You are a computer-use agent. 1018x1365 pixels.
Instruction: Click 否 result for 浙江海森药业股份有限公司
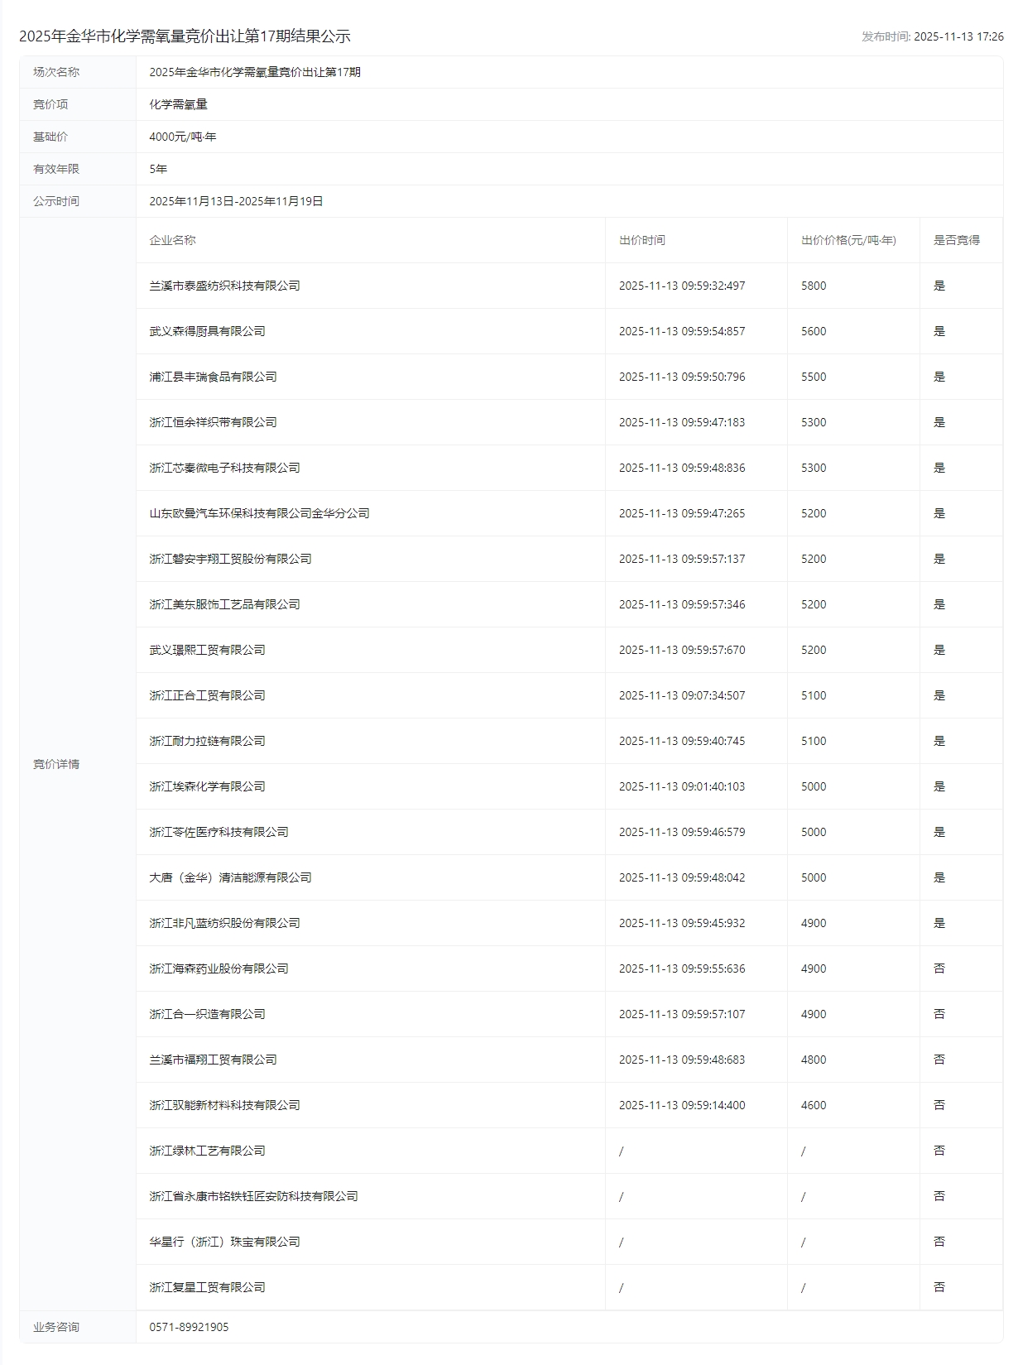(x=939, y=968)
